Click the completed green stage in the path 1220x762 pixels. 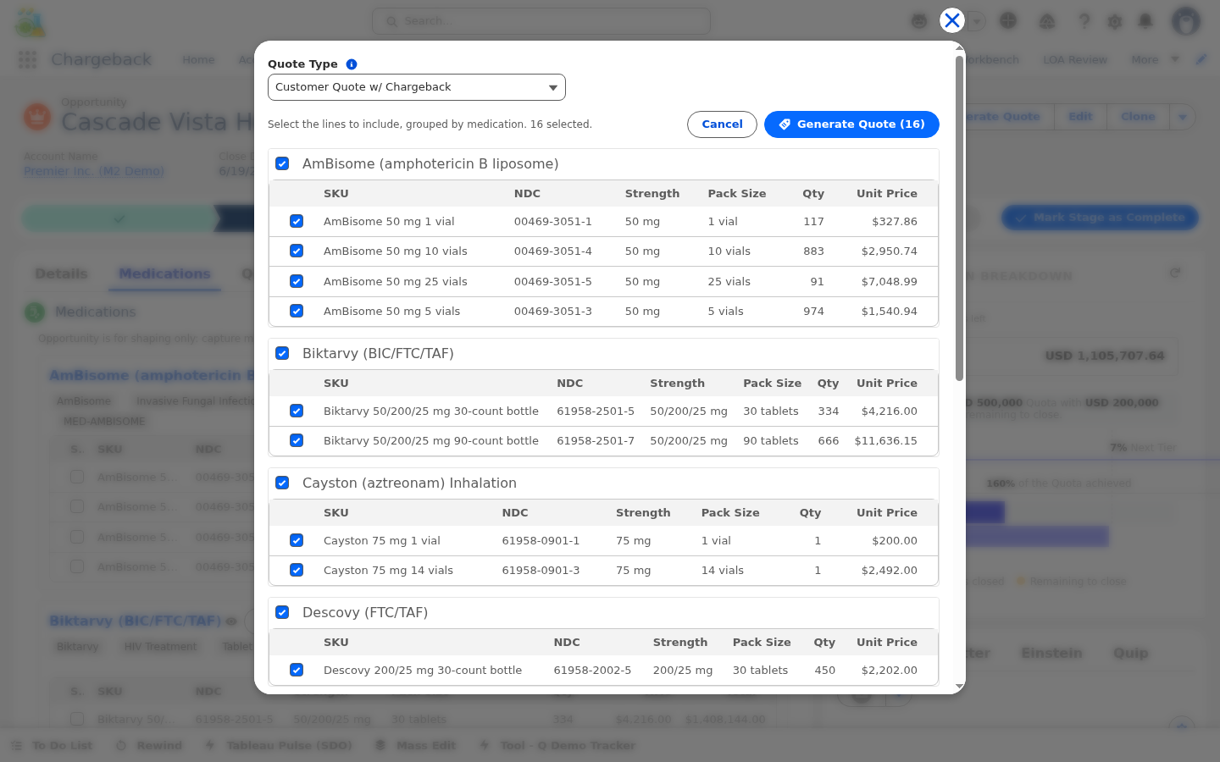click(x=119, y=218)
